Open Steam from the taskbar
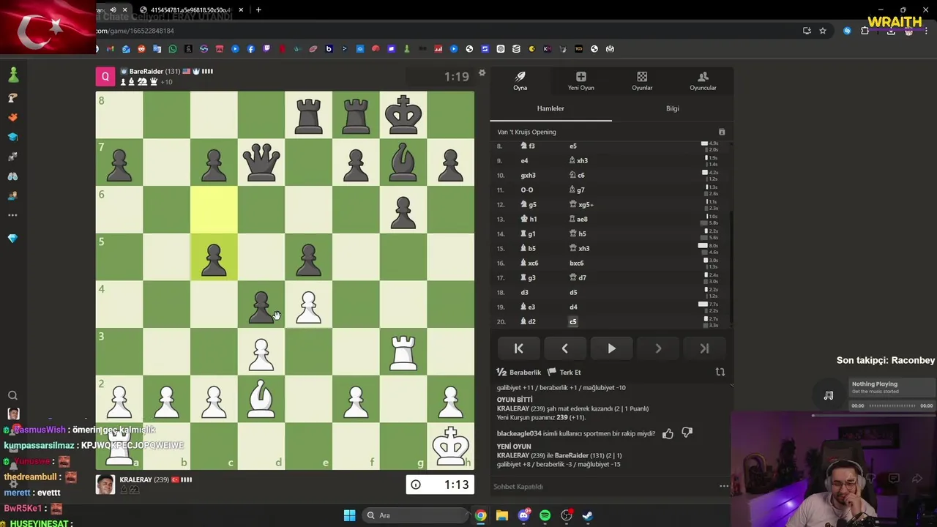 click(x=588, y=515)
